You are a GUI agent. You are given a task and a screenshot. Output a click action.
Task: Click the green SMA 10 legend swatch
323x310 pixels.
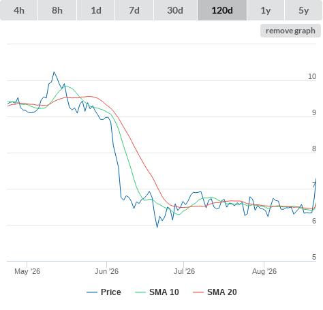(x=140, y=292)
